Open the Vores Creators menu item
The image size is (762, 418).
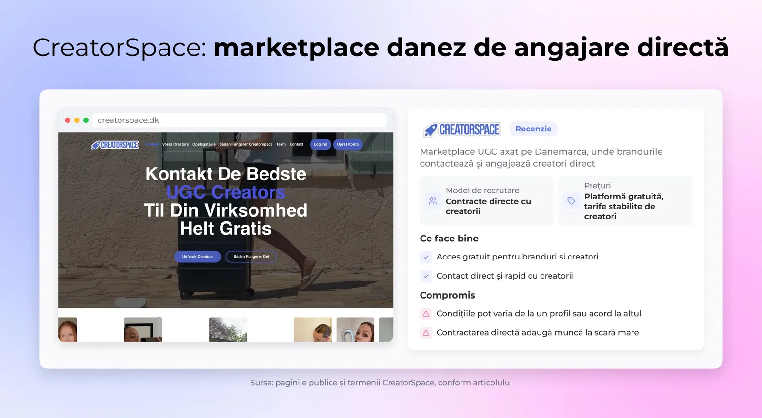click(x=175, y=144)
